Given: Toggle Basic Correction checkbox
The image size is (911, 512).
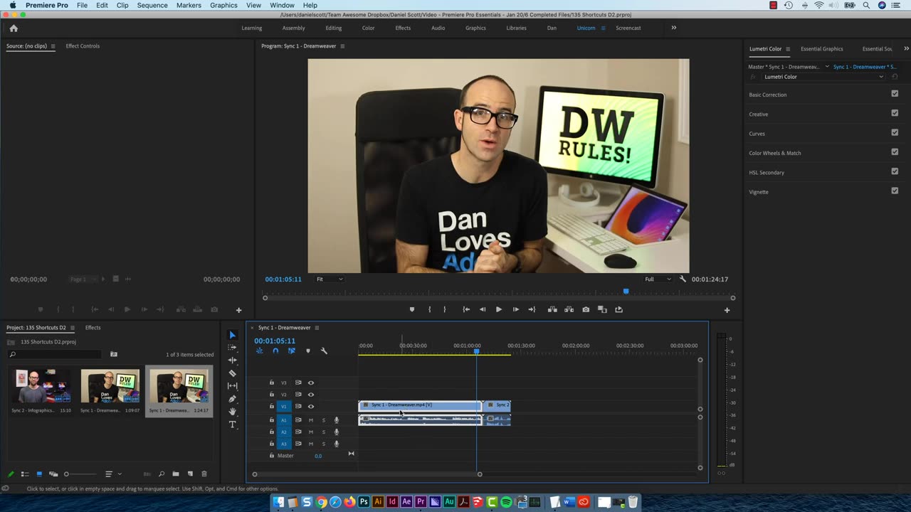Looking at the screenshot, I should 895,93.
